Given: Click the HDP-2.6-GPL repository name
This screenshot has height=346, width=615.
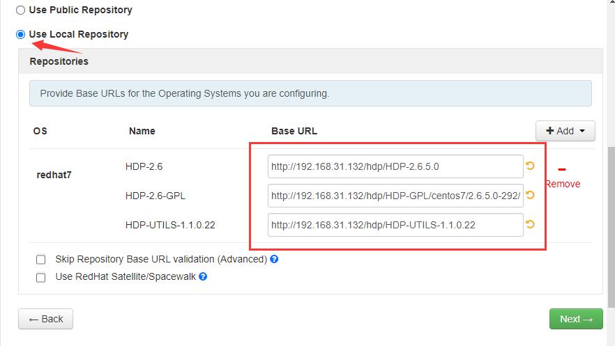Looking at the screenshot, I should pyautogui.click(x=155, y=196).
